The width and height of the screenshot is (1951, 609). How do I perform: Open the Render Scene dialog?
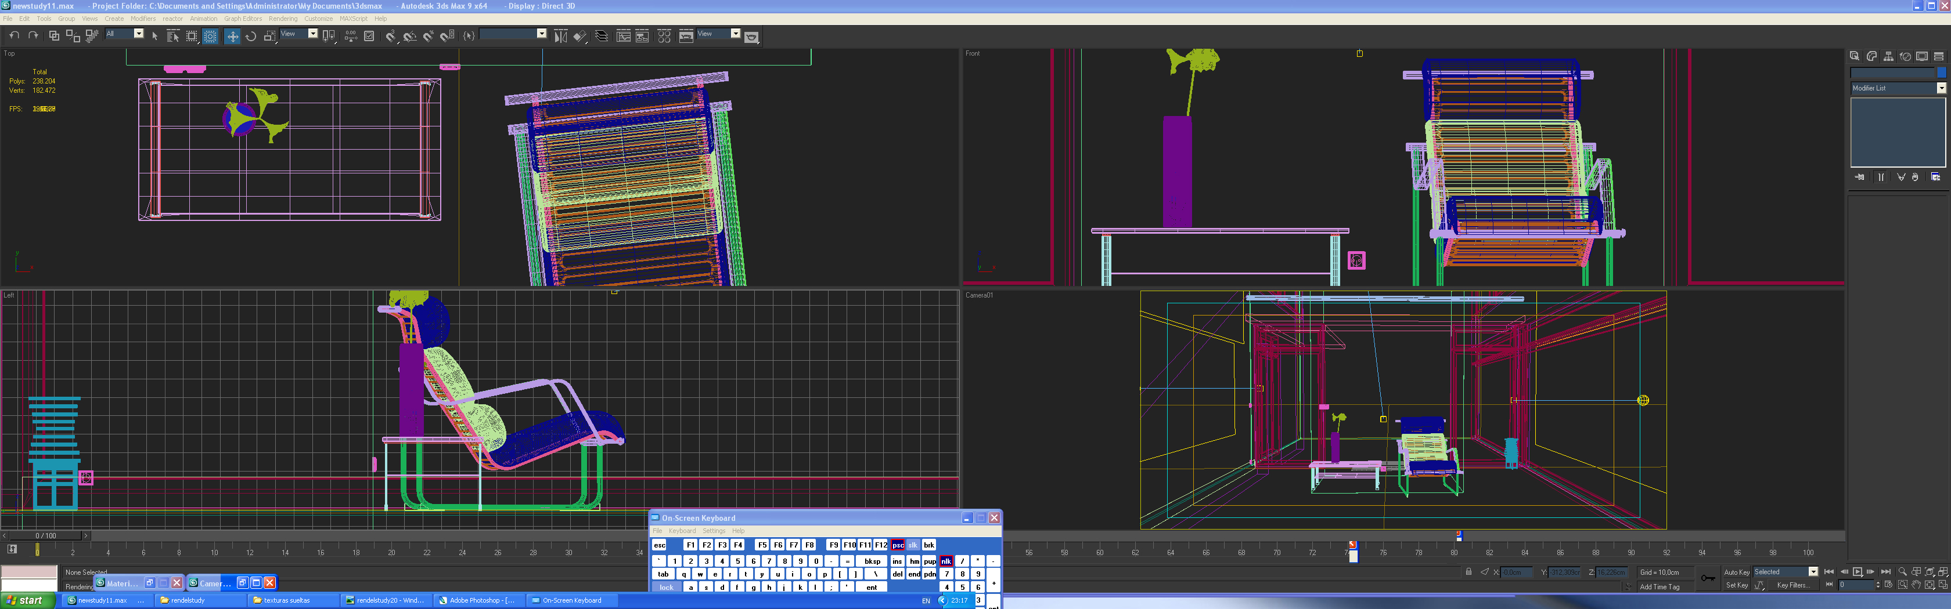coord(686,35)
